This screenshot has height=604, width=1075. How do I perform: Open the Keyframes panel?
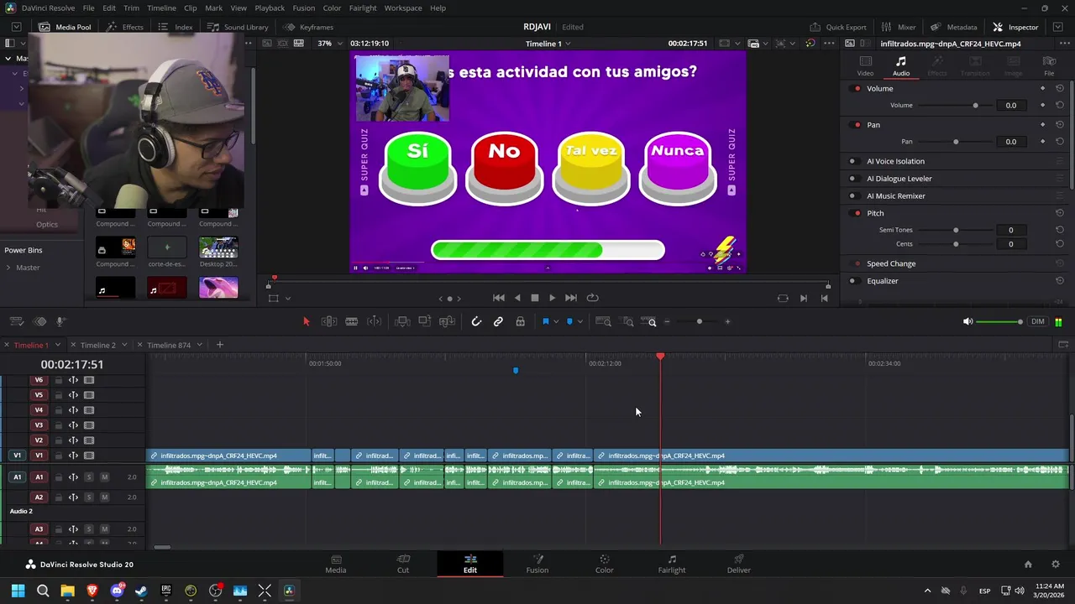308,27
